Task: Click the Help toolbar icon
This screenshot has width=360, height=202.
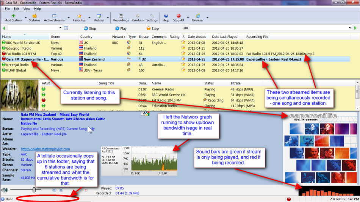Action: tap(166, 18)
